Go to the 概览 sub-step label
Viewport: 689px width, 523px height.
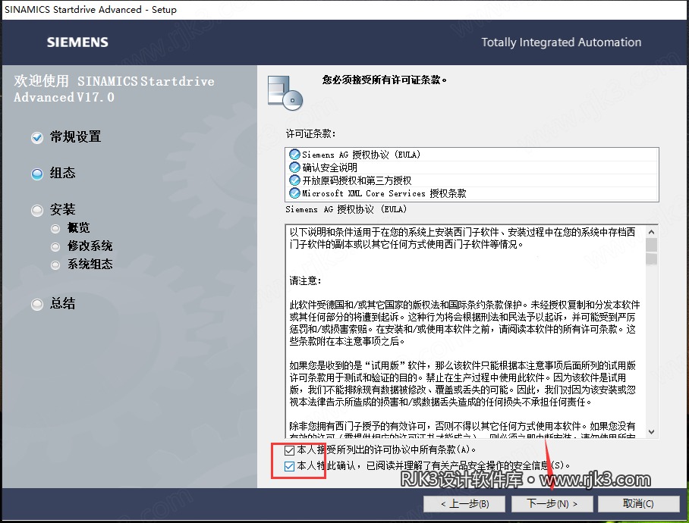79,227
